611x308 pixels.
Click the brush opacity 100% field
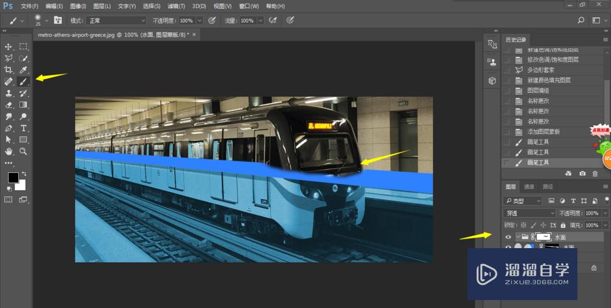click(186, 20)
